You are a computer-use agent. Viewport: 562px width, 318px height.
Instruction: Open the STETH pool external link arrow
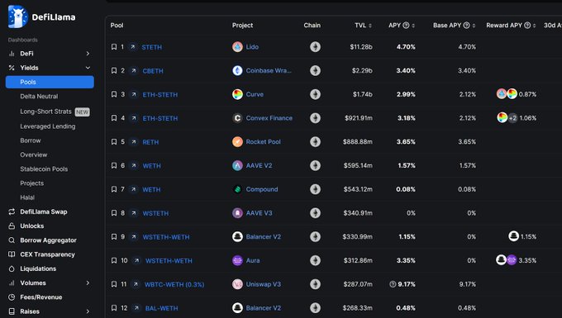(x=132, y=47)
